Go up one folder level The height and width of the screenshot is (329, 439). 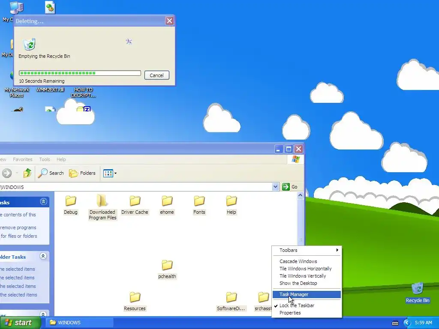27,173
